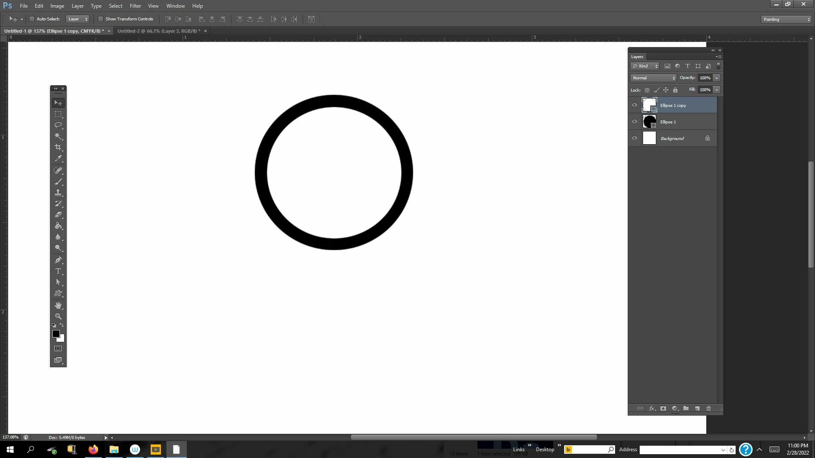Image resolution: width=815 pixels, height=458 pixels.
Task: Select the Lasso tool
Action: 58,125
